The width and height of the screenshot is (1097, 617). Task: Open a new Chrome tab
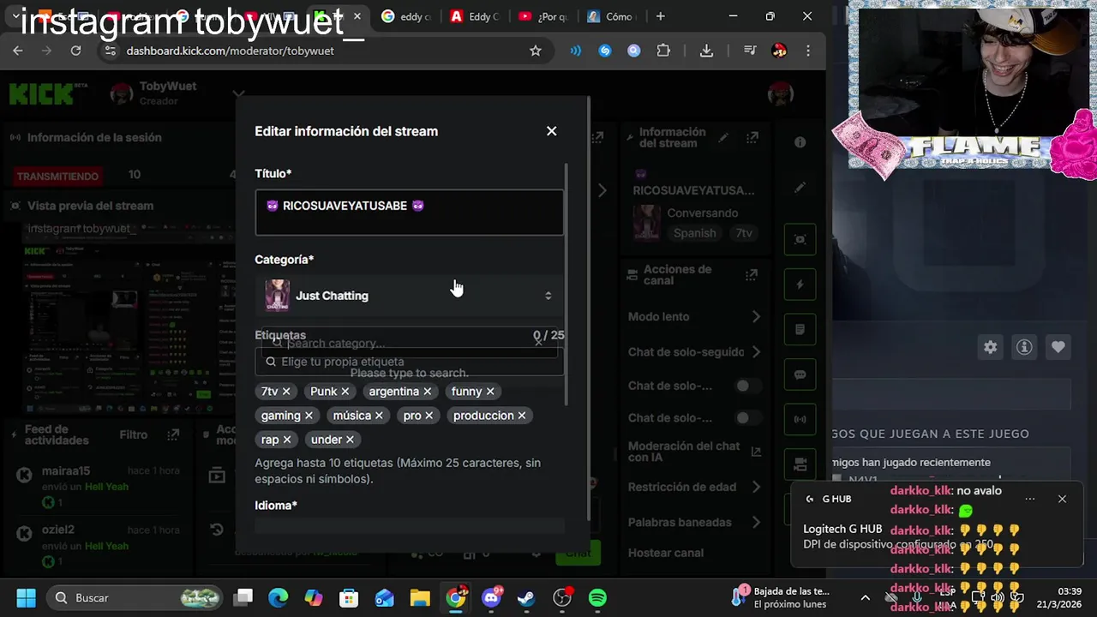660,16
